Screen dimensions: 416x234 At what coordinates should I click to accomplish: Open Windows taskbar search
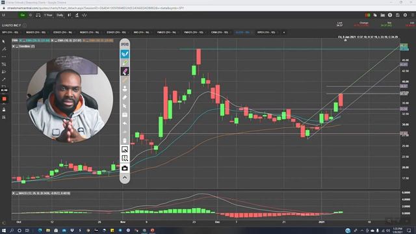(12, 231)
